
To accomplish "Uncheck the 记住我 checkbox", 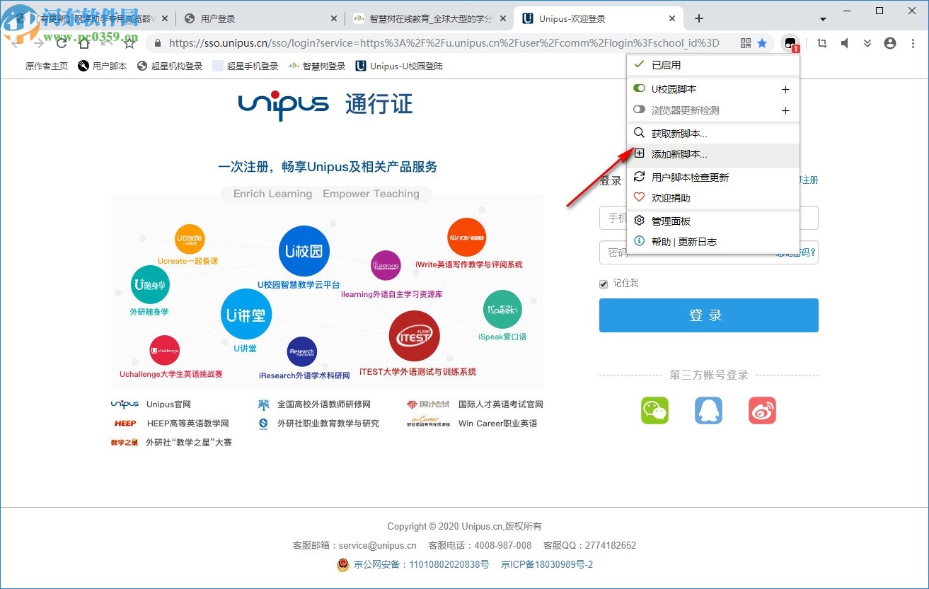I will [602, 284].
